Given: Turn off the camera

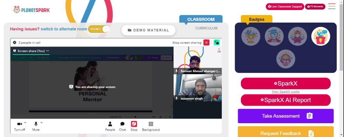Looking at the screenshot, I should 20,126.
